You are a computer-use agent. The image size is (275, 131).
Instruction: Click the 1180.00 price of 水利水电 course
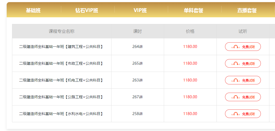click(190, 114)
